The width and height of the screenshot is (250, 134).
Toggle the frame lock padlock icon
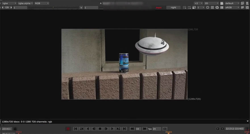pyautogui.click(x=15, y=129)
